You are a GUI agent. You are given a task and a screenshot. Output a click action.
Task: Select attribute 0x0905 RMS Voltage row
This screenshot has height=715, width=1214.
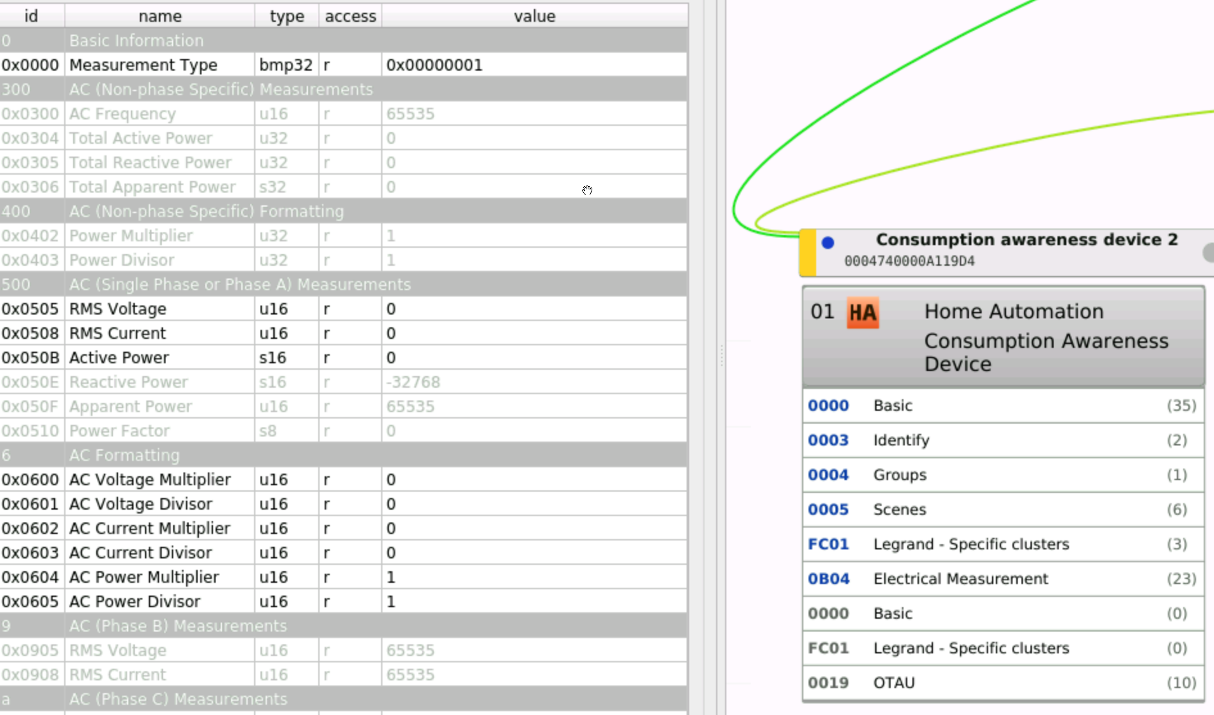click(x=344, y=650)
